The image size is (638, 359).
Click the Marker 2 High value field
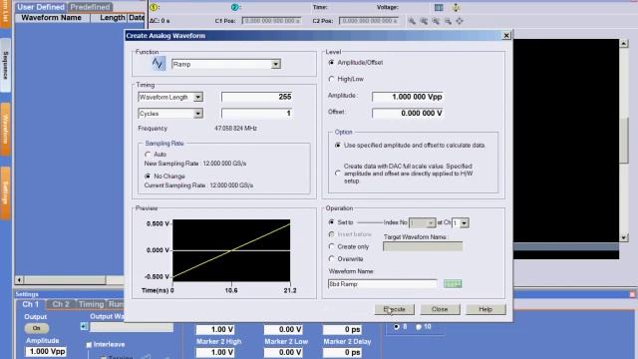point(215,352)
